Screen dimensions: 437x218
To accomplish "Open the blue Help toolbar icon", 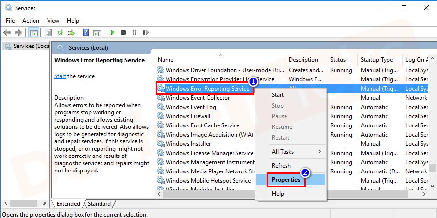I will coord(86,33).
